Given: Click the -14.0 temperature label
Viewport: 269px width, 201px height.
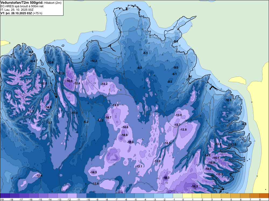Looking at the screenshot, I should pyautogui.click(x=125, y=127).
